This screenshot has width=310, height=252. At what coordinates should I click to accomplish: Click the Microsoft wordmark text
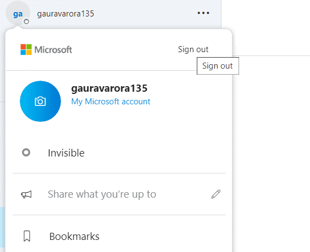point(53,49)
